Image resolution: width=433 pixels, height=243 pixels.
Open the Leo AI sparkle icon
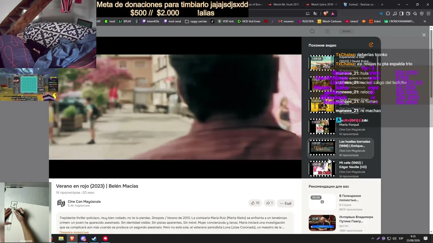(415, 13)
